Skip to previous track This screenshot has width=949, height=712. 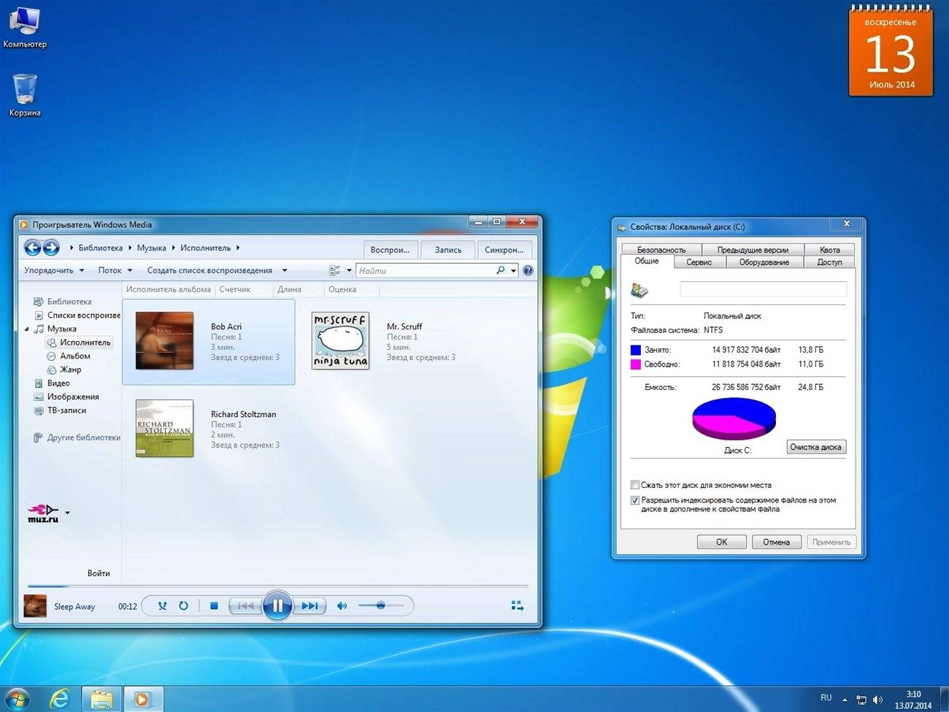[x=246, y=605]
